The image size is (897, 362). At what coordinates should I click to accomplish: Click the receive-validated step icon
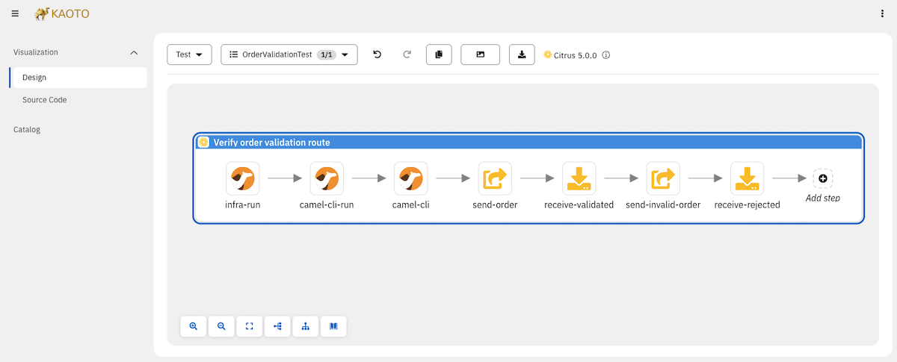click(x=579, y=179)
